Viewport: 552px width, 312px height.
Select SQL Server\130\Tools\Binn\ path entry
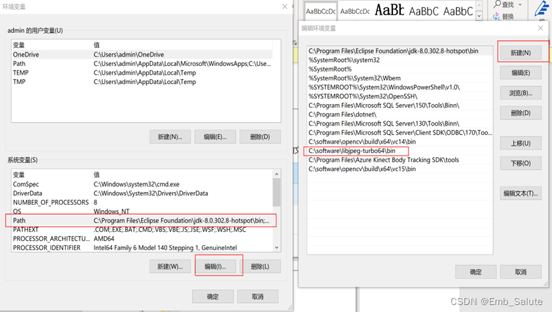click(x=400, y=124)
